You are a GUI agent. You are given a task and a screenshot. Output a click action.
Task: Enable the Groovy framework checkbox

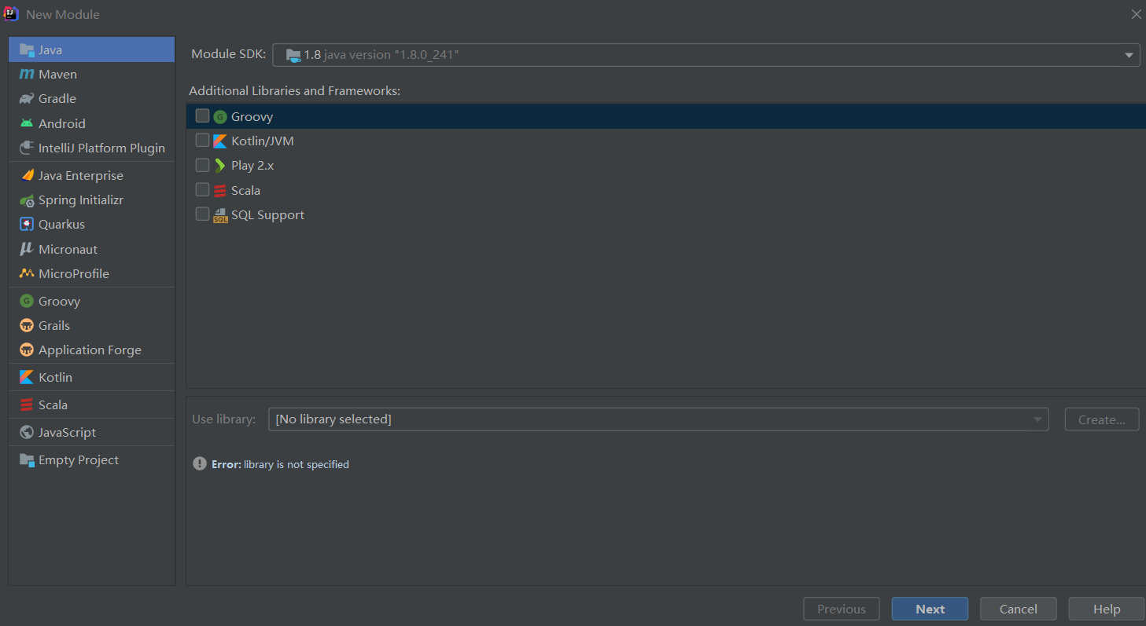[x=202, y=116]
